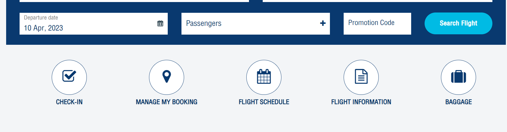Open the departure date calendar icon
This screenshot has height=132, width=507.
click(x=160, y=24)
